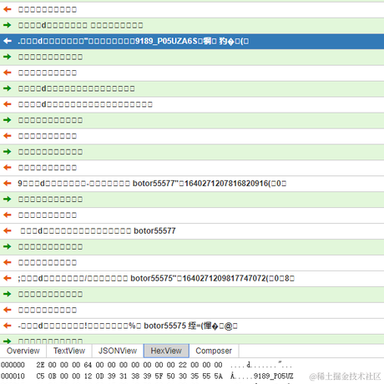Select the highlighted 9189_P05UZA6S message row
The image size is (384, 384).
point(192,41)
